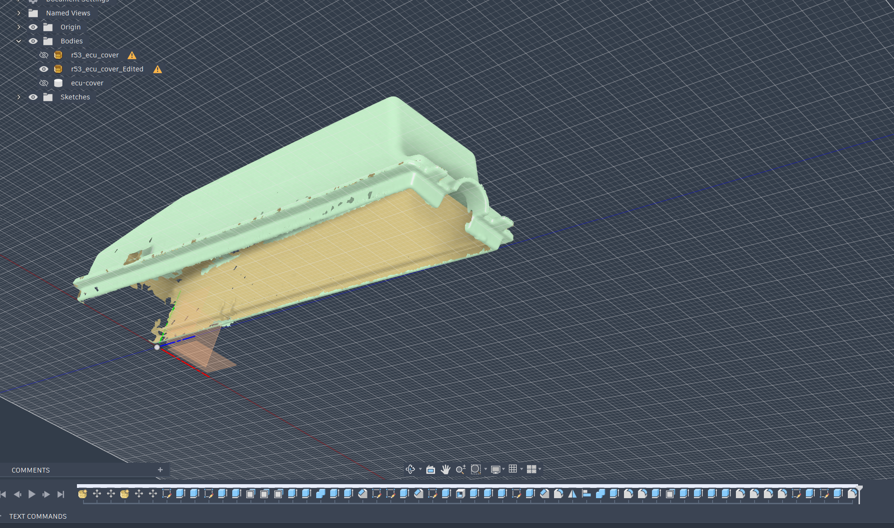Image resolution: width=894 pixels, height=528 pixels.
Task: Click warning icon beside r53_ecu_cover
Action: (x=132, y=56)
